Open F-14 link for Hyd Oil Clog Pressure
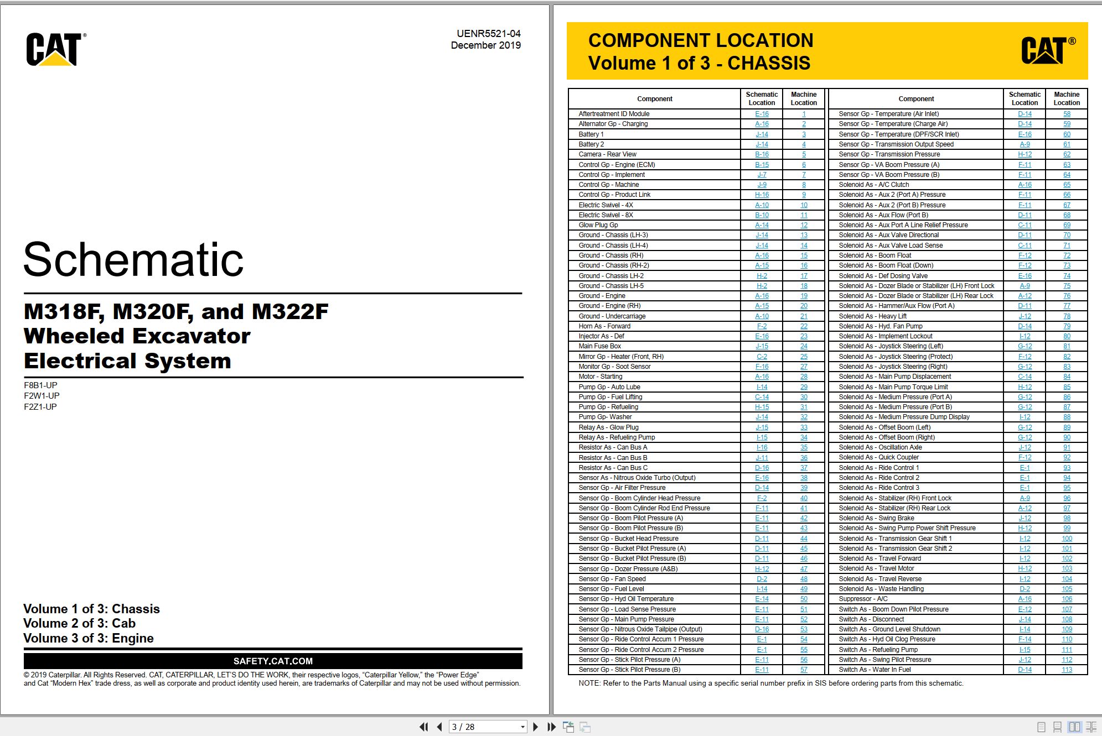This screenshot has height=736, width=1102. [1025, 639]
